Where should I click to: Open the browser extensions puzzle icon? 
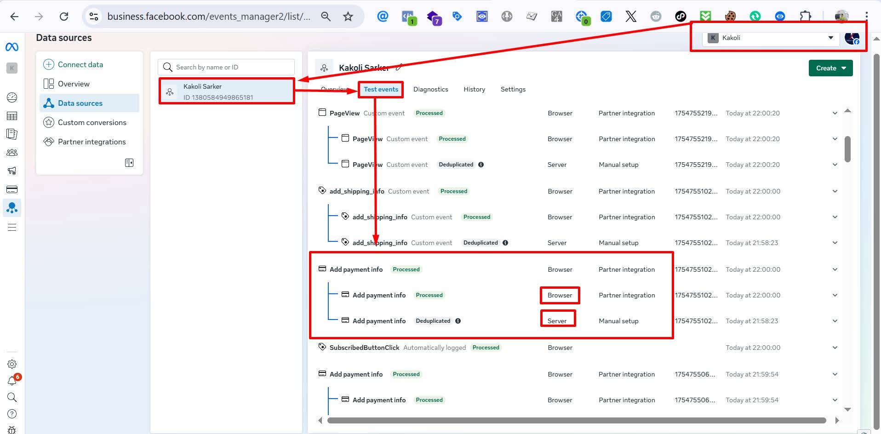[x=807, y=16]
